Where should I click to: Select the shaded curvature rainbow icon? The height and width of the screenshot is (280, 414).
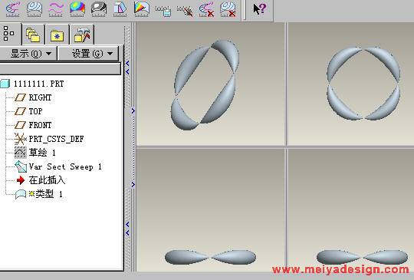pyautogui.click(x=77, y=9)
